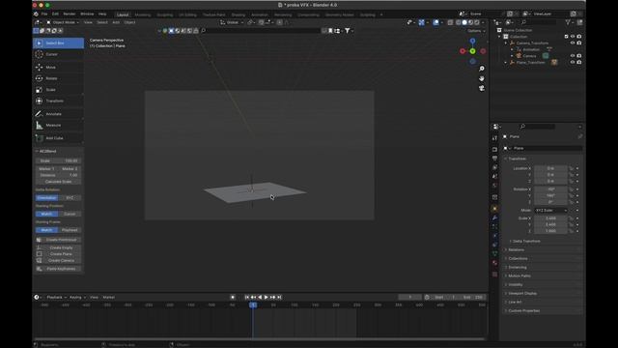Click the Paste Keyframes button
Image resolution: width=618 pixels, height=348 pixels.
[x=58, y=269]
